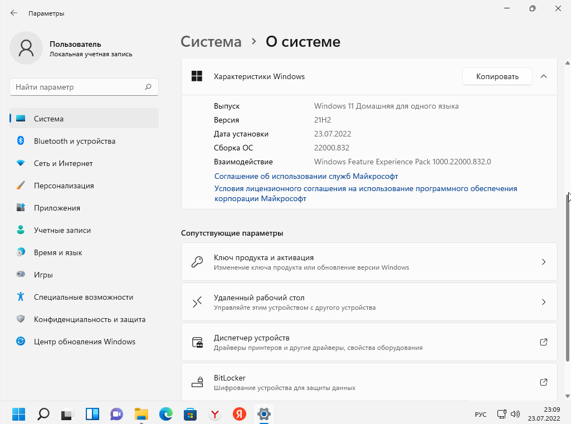This screenshot has height=424, width=571.
Task: Select Bluetooth и устройства
Action: [84, 140]
